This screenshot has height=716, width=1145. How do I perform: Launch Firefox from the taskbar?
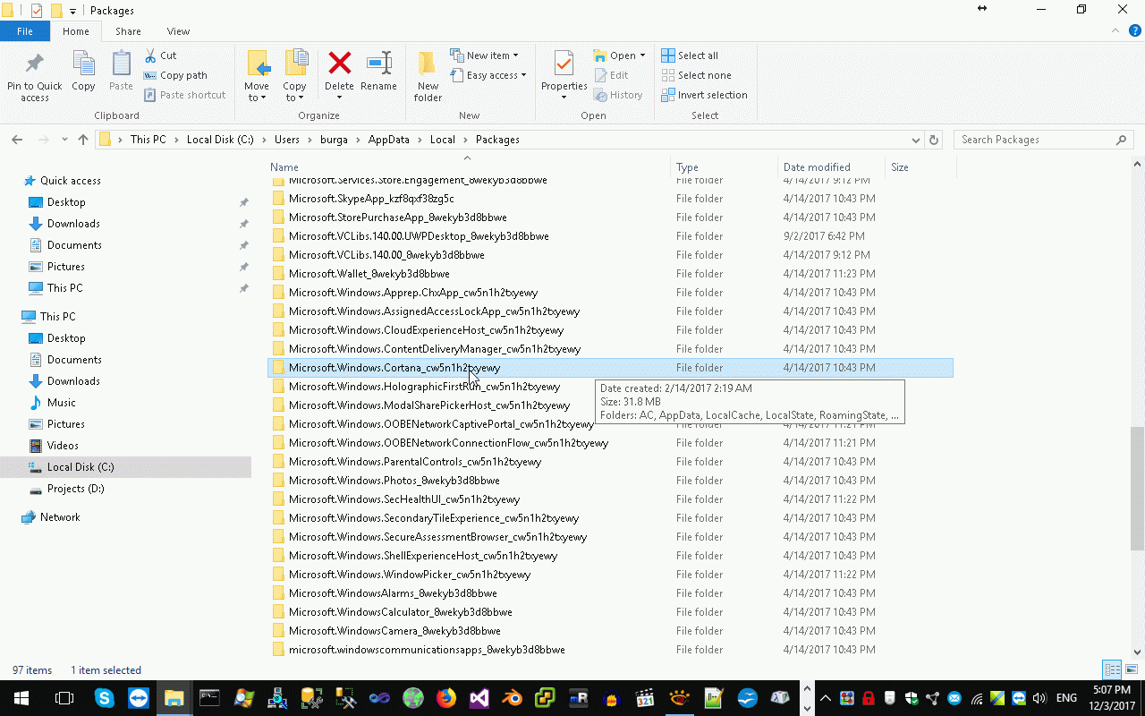(x=446, y=698)
